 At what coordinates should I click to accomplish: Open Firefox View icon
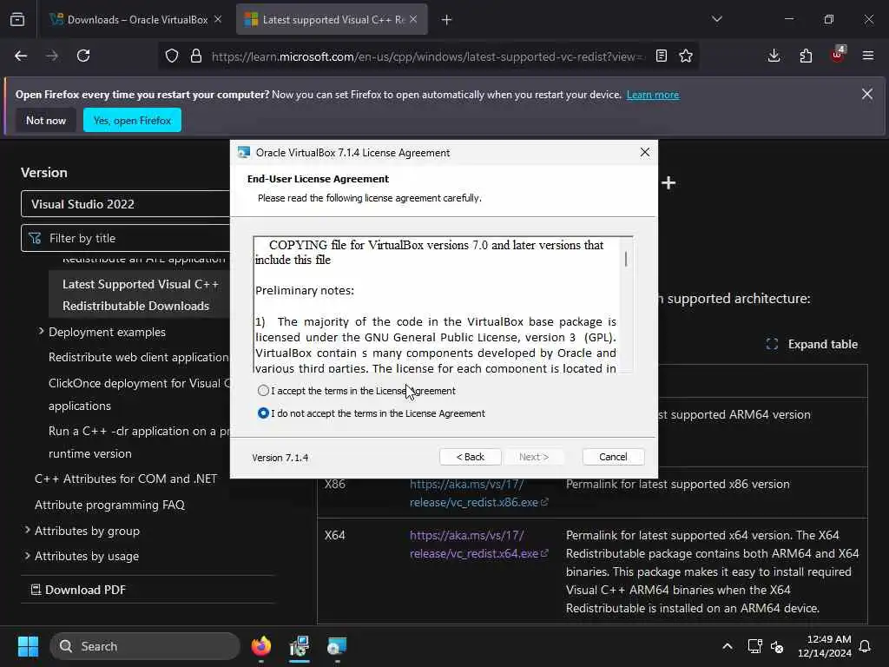click(x=17, y=20)
